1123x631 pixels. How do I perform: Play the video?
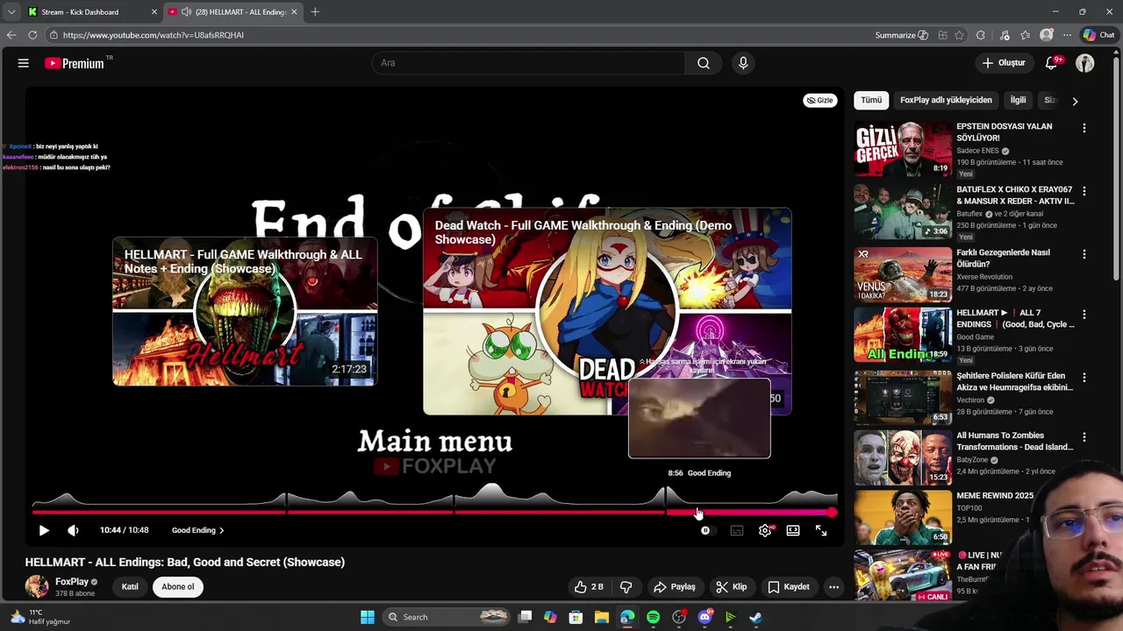[44, 530]
